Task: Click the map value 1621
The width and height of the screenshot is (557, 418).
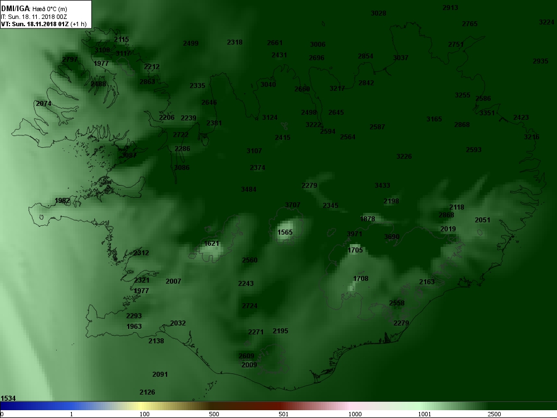Action: point(212,244)
